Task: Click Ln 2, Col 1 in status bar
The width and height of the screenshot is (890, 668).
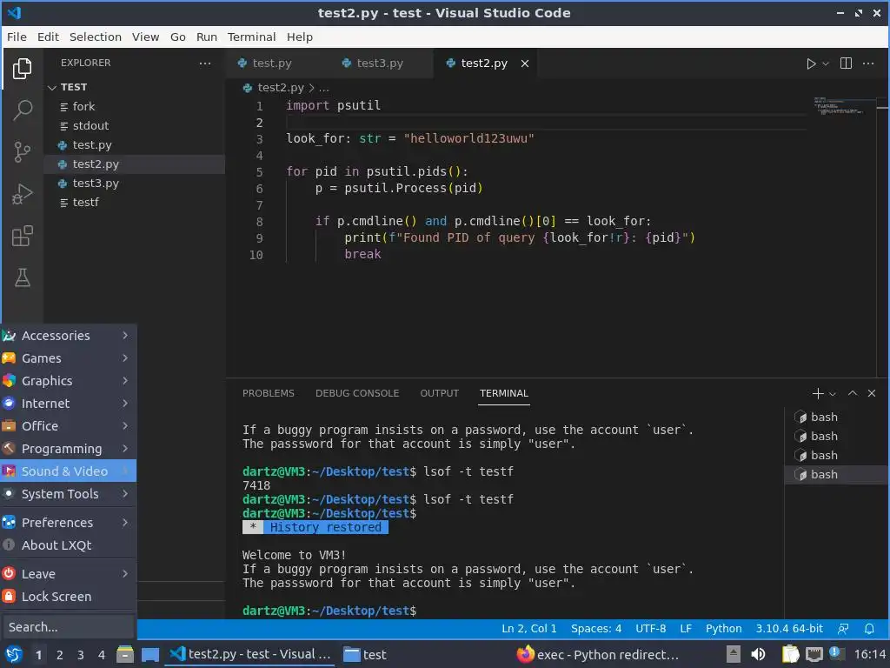Action: tap(529, 629)
